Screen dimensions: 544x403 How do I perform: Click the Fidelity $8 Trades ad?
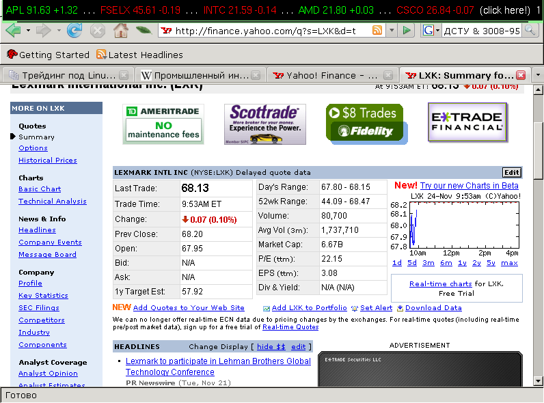click(367, 124)
